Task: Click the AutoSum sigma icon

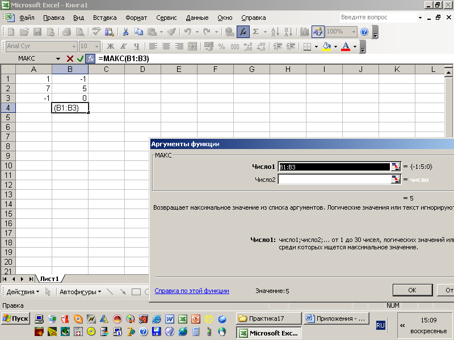Action: pyautogui.click(x=256, y=32)
